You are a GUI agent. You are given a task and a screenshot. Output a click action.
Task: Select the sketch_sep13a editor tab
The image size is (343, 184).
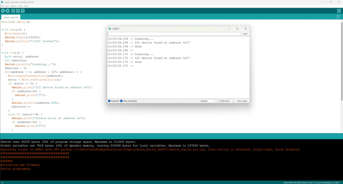[x=11, y=17]
